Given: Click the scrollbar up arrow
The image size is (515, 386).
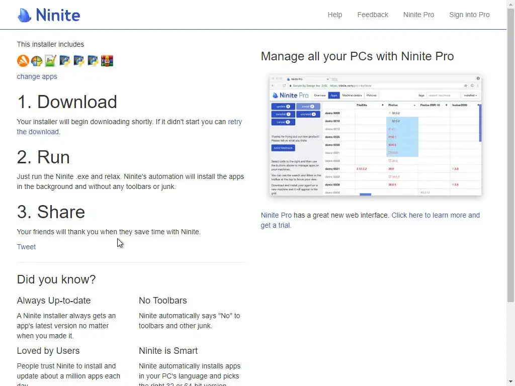Looking at the screenshot, I should tap(511, 4).
